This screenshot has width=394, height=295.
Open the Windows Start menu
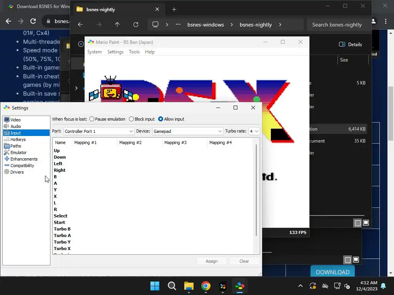pos(155,286)
